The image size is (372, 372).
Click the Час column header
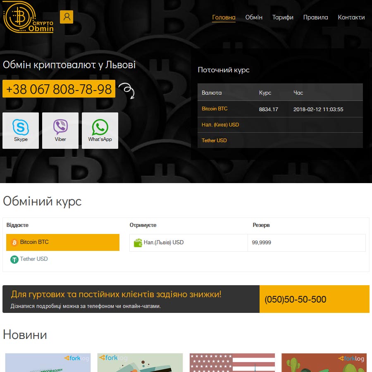298,93
